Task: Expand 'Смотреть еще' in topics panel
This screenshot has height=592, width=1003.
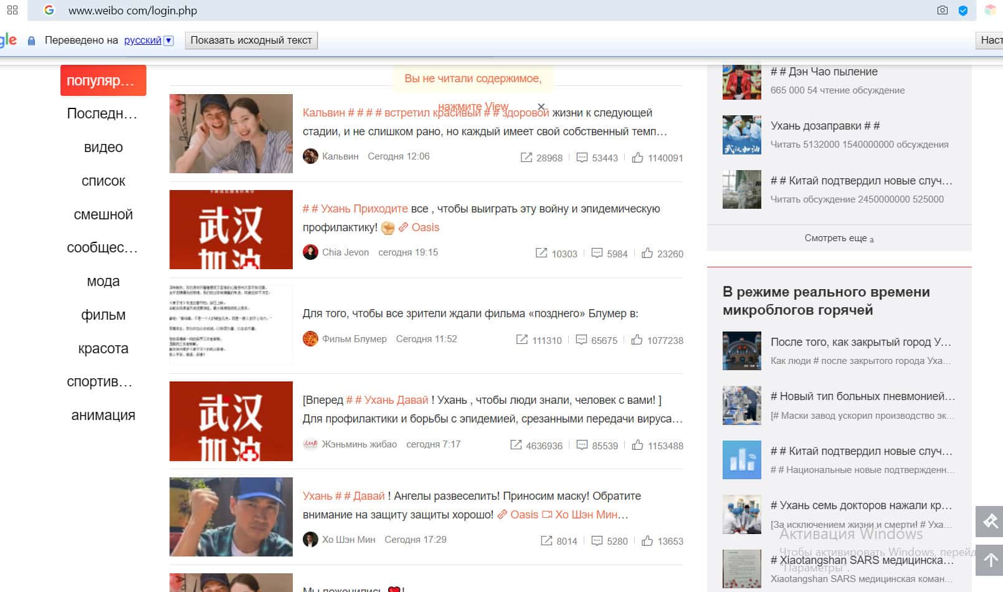Action: click(839, 238)
